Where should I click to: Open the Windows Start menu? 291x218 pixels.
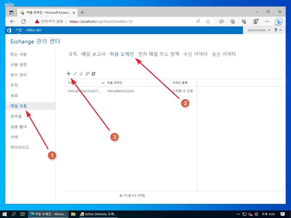5,214
